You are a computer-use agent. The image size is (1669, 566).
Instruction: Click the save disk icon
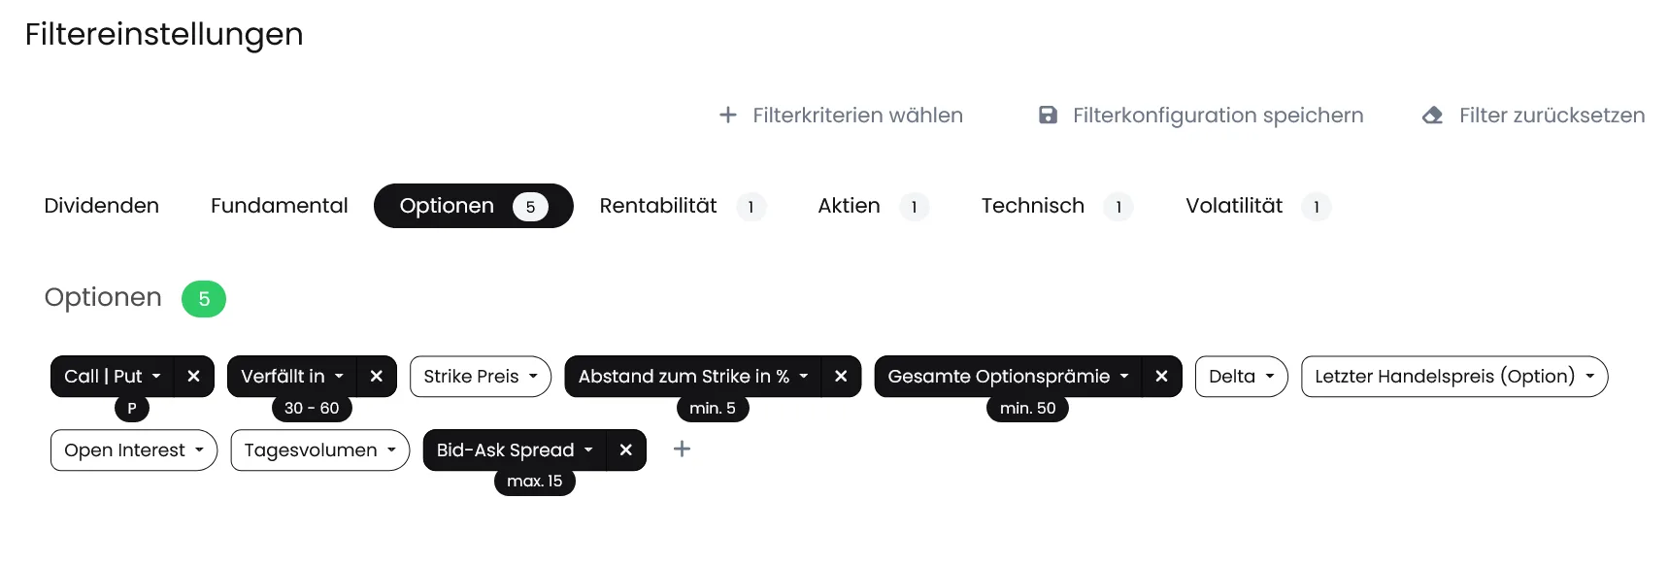[x=1049, y=116]
